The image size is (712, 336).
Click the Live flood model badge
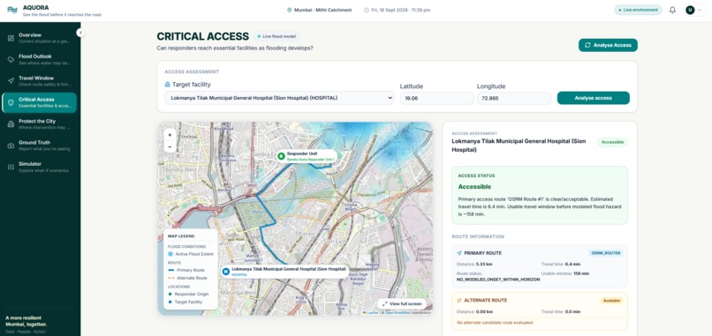click(276, 36)
